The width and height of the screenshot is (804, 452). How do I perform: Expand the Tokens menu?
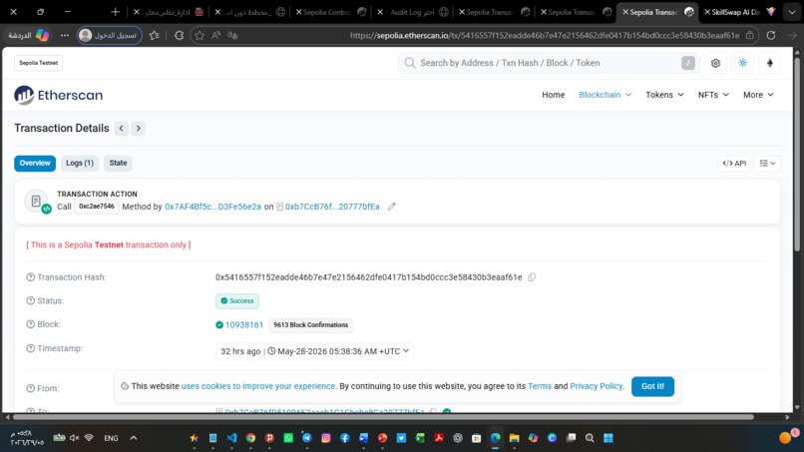[664, 95]
